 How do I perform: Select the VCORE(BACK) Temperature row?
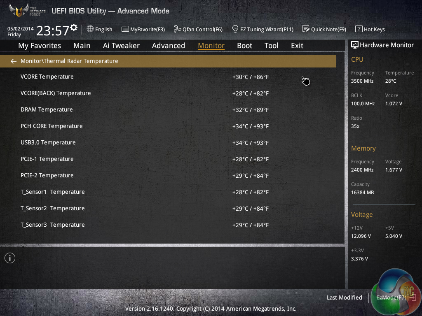tap(168, 93)
